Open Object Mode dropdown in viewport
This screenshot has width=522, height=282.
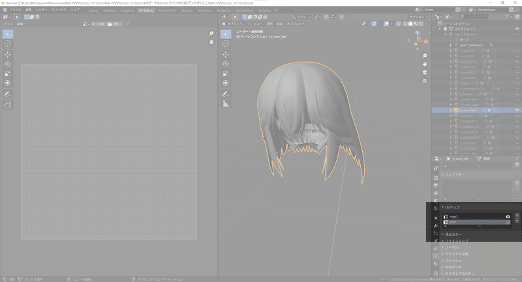236,24
